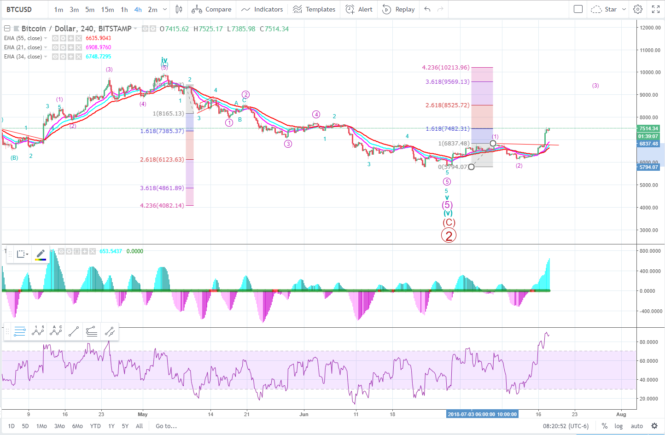Image resolution: width=665 pixels, height=435 pixels.
Task: Open settings for EMA (21, close)
Action: pos(63,47)
